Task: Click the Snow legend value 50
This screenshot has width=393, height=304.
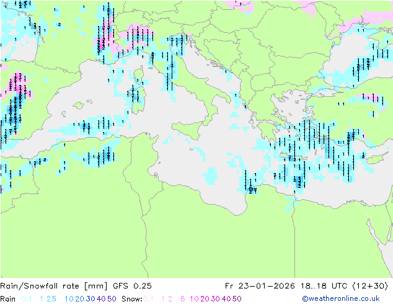Action: 237,299
